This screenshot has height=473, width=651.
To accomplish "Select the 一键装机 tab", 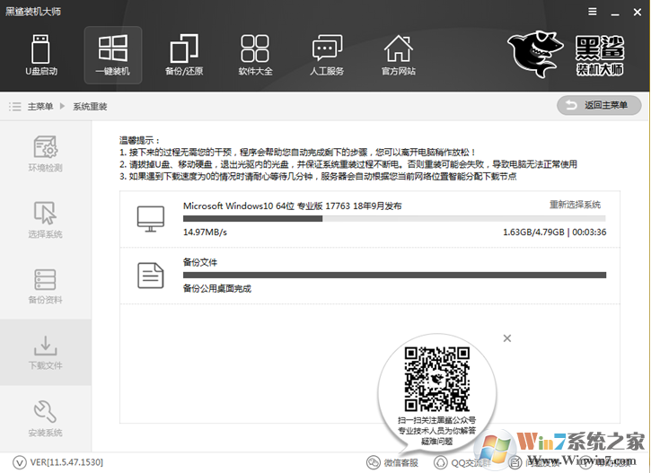I will tap(112, 55).
